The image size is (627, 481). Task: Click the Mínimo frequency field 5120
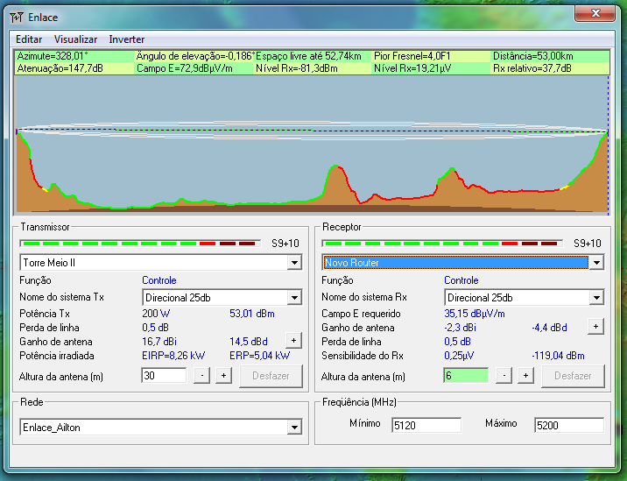tap(426, 425)
